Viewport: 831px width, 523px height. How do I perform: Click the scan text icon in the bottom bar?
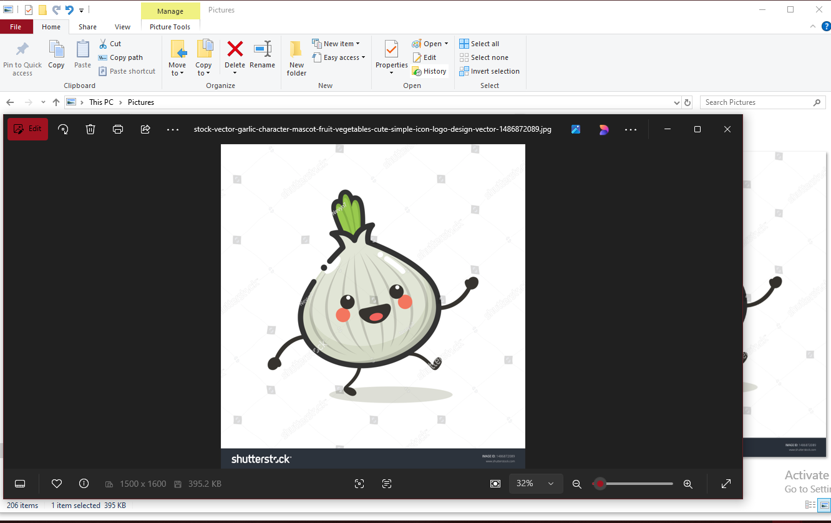click(387, 484)
